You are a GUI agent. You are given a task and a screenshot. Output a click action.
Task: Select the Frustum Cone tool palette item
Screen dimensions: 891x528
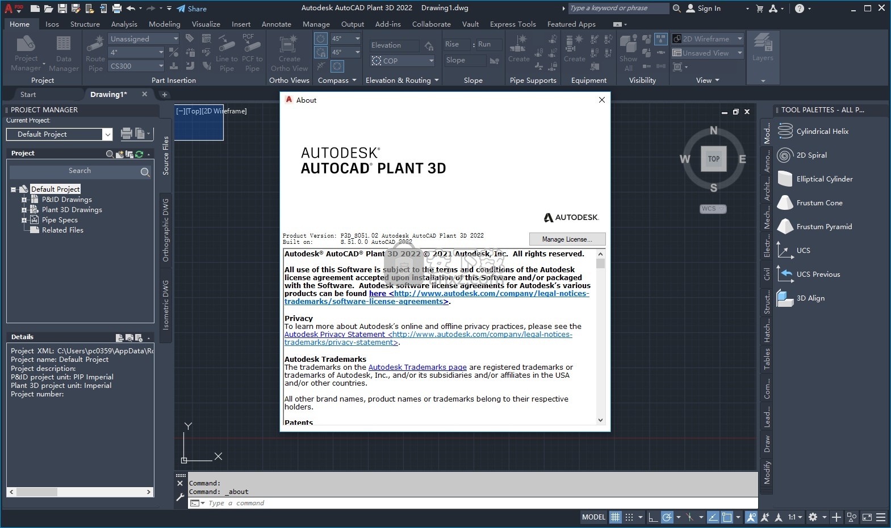click(810, 202)
